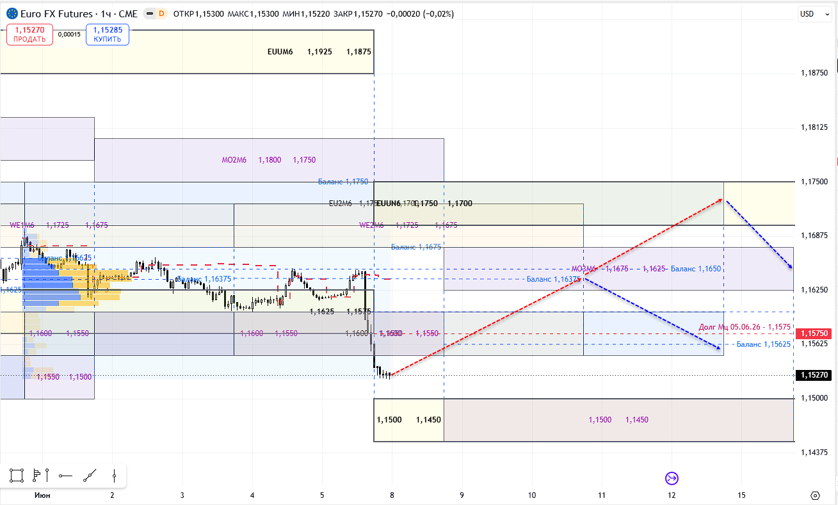Click the black 1,15270 last price tag
Screen dimensions: 838x505
812,375
